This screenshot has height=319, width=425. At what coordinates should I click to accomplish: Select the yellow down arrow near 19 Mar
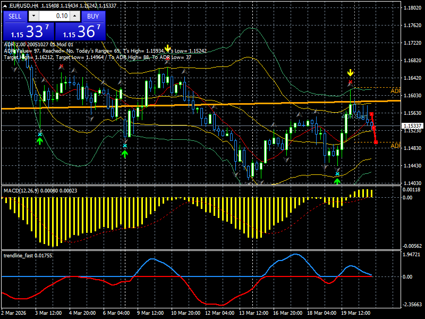[x=351, y=73]
